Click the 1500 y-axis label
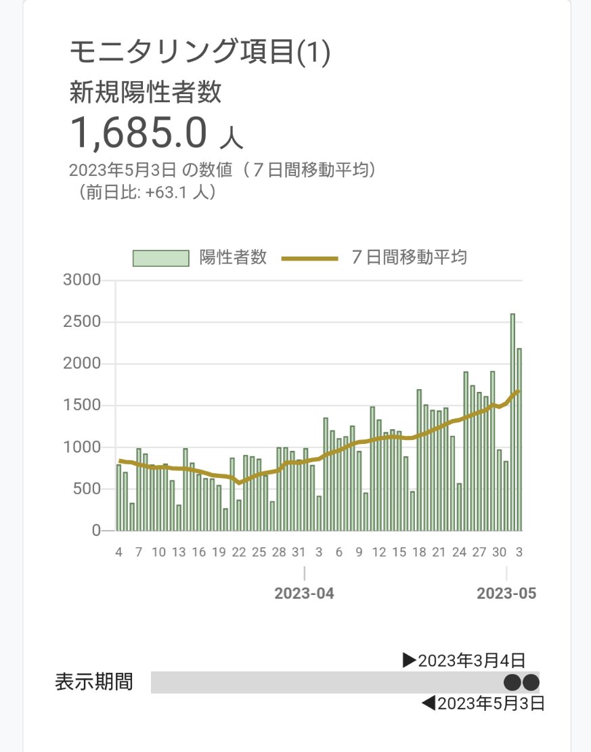 coord(82,405)
